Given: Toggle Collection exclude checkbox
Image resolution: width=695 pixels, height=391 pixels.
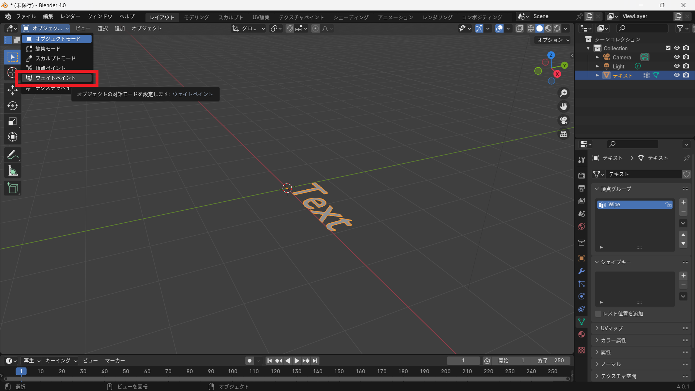Looking at the screenshot, I should pos(668,48).
